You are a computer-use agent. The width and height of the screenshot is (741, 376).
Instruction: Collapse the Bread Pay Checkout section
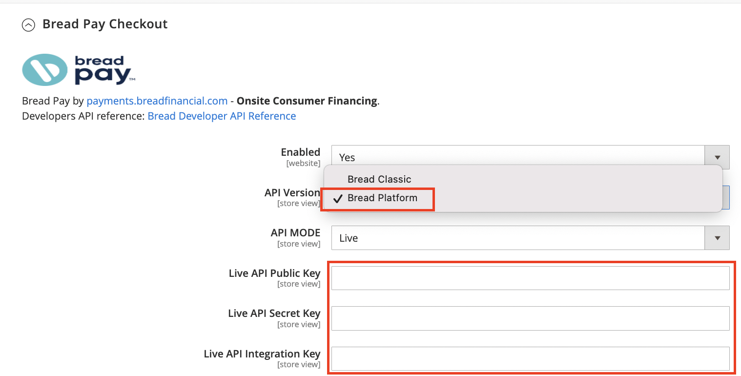29,25
